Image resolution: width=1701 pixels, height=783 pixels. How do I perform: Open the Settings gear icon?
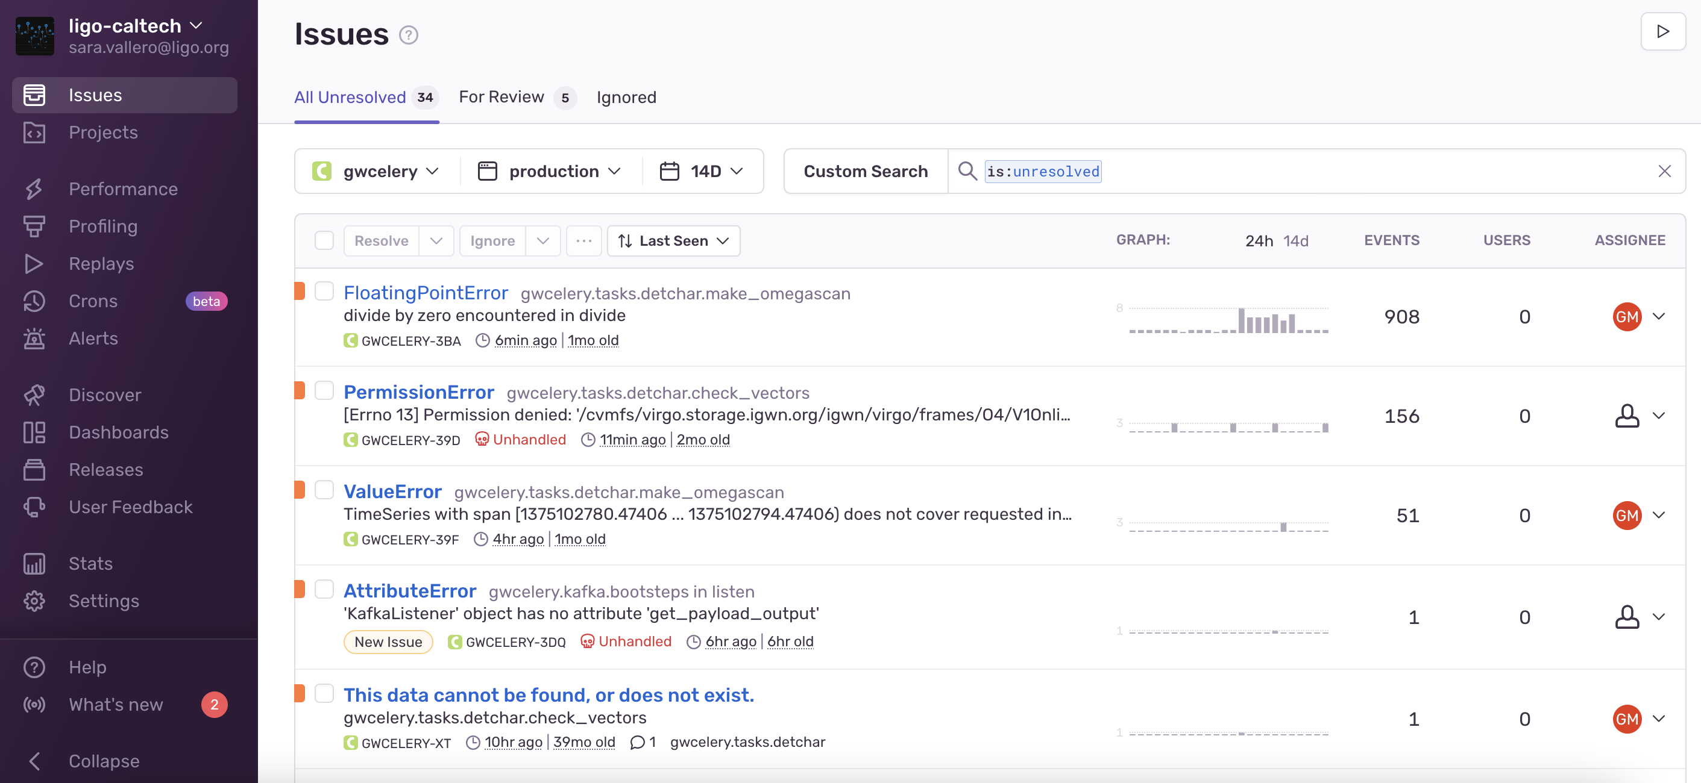coord(34,601)
